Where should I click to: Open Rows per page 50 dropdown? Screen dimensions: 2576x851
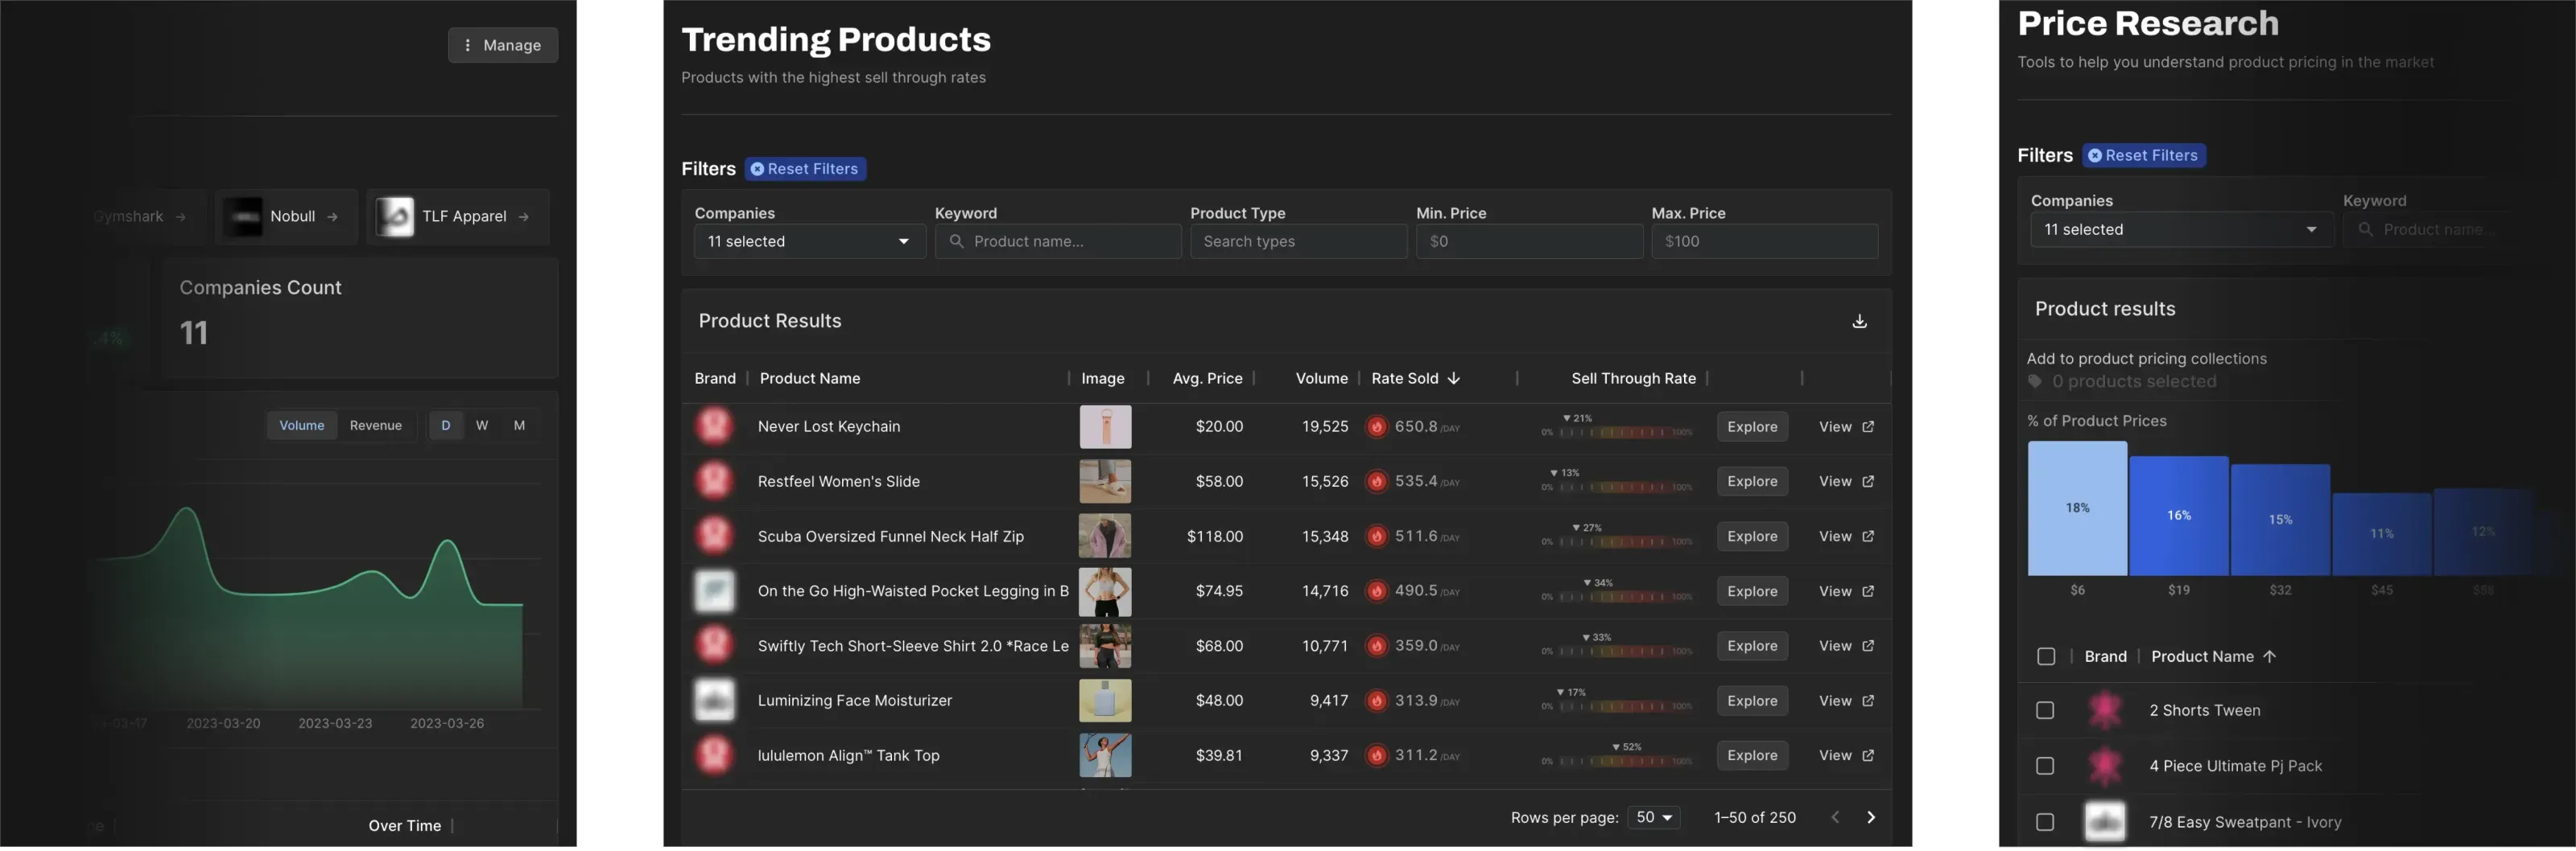(x=1653, y=819)
